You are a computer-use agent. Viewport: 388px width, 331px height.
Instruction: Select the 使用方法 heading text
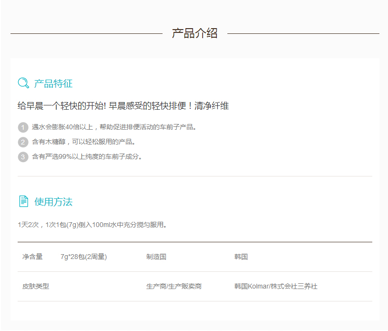click(x=53, y=202)
